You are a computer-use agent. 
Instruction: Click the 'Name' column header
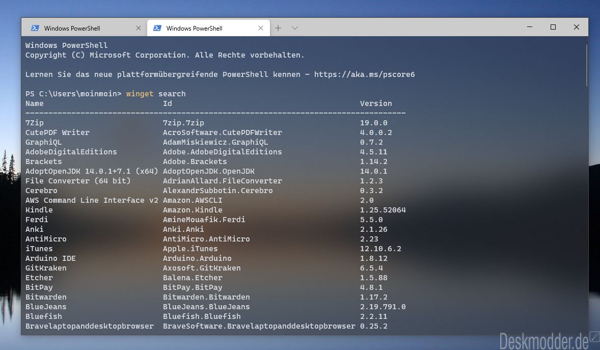coord(35,103)
